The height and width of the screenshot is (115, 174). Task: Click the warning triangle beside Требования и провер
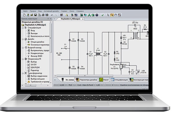(x=29, y=82)
